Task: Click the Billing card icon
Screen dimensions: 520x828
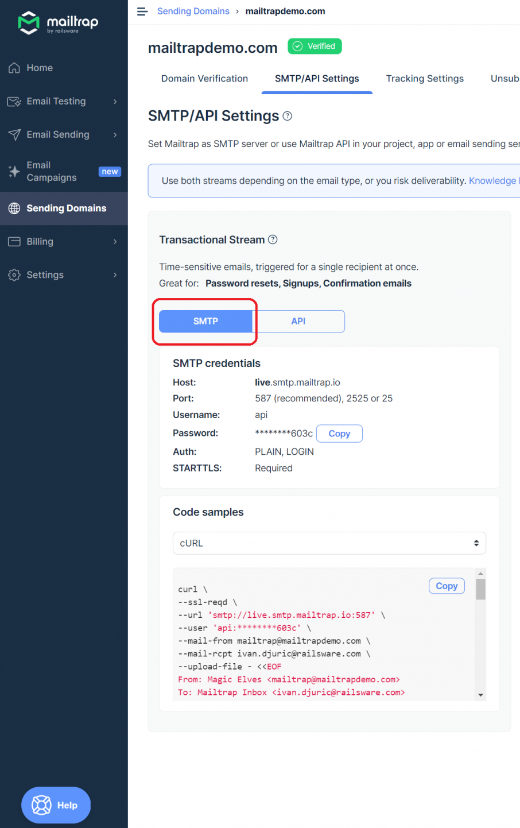Action: tap(13, 241)
